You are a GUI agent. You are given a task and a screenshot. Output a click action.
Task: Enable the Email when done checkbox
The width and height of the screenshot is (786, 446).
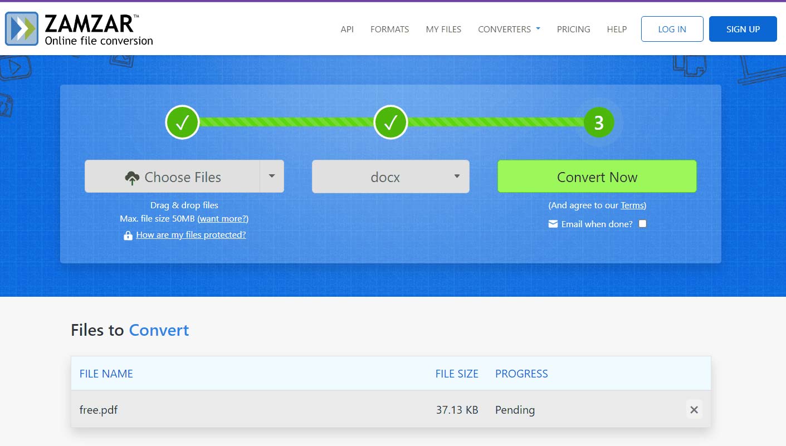tap(642, 223)
